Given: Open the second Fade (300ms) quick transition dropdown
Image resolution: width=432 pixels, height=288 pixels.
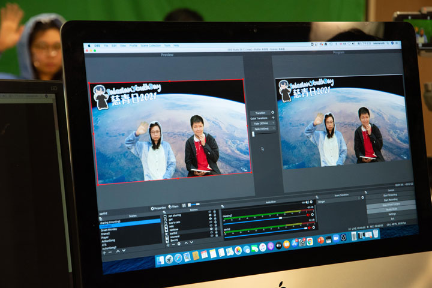Looking at the screenshot, I should tap(273, 129).
